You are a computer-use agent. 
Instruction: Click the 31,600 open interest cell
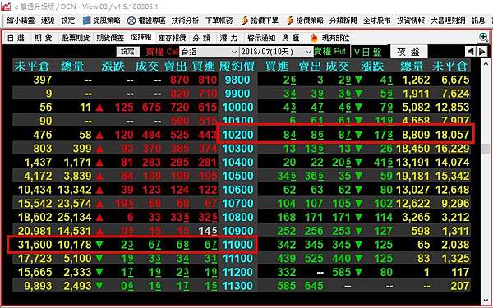click(x=35, y=245)
